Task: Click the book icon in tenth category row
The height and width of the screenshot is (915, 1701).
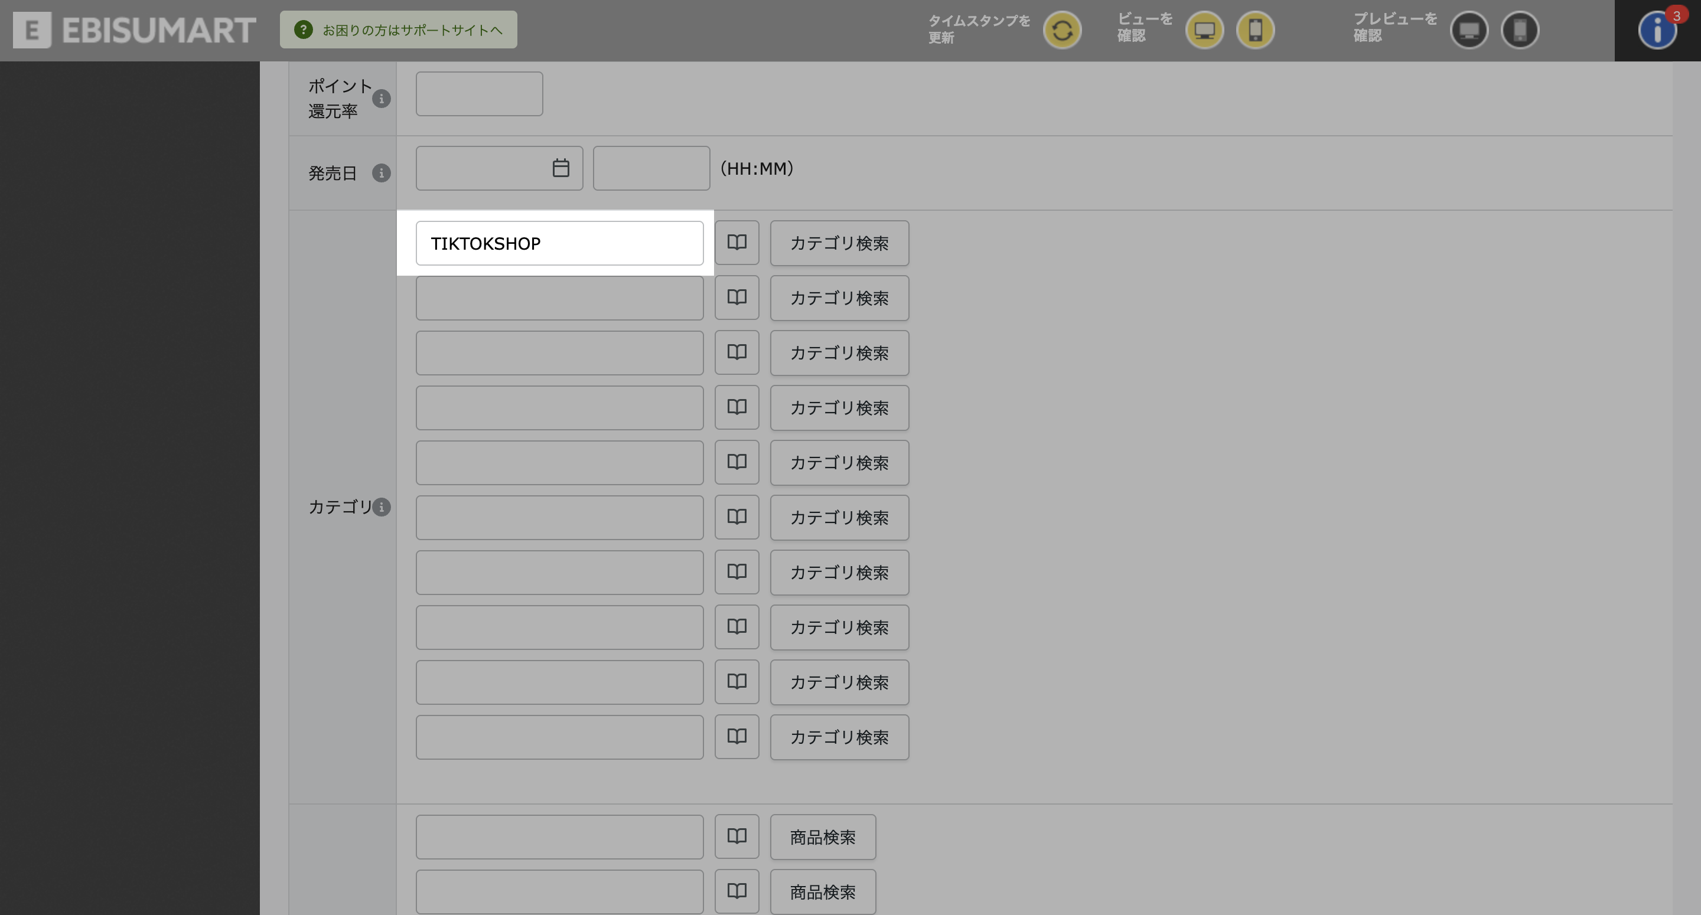Action: pos(737,736)
